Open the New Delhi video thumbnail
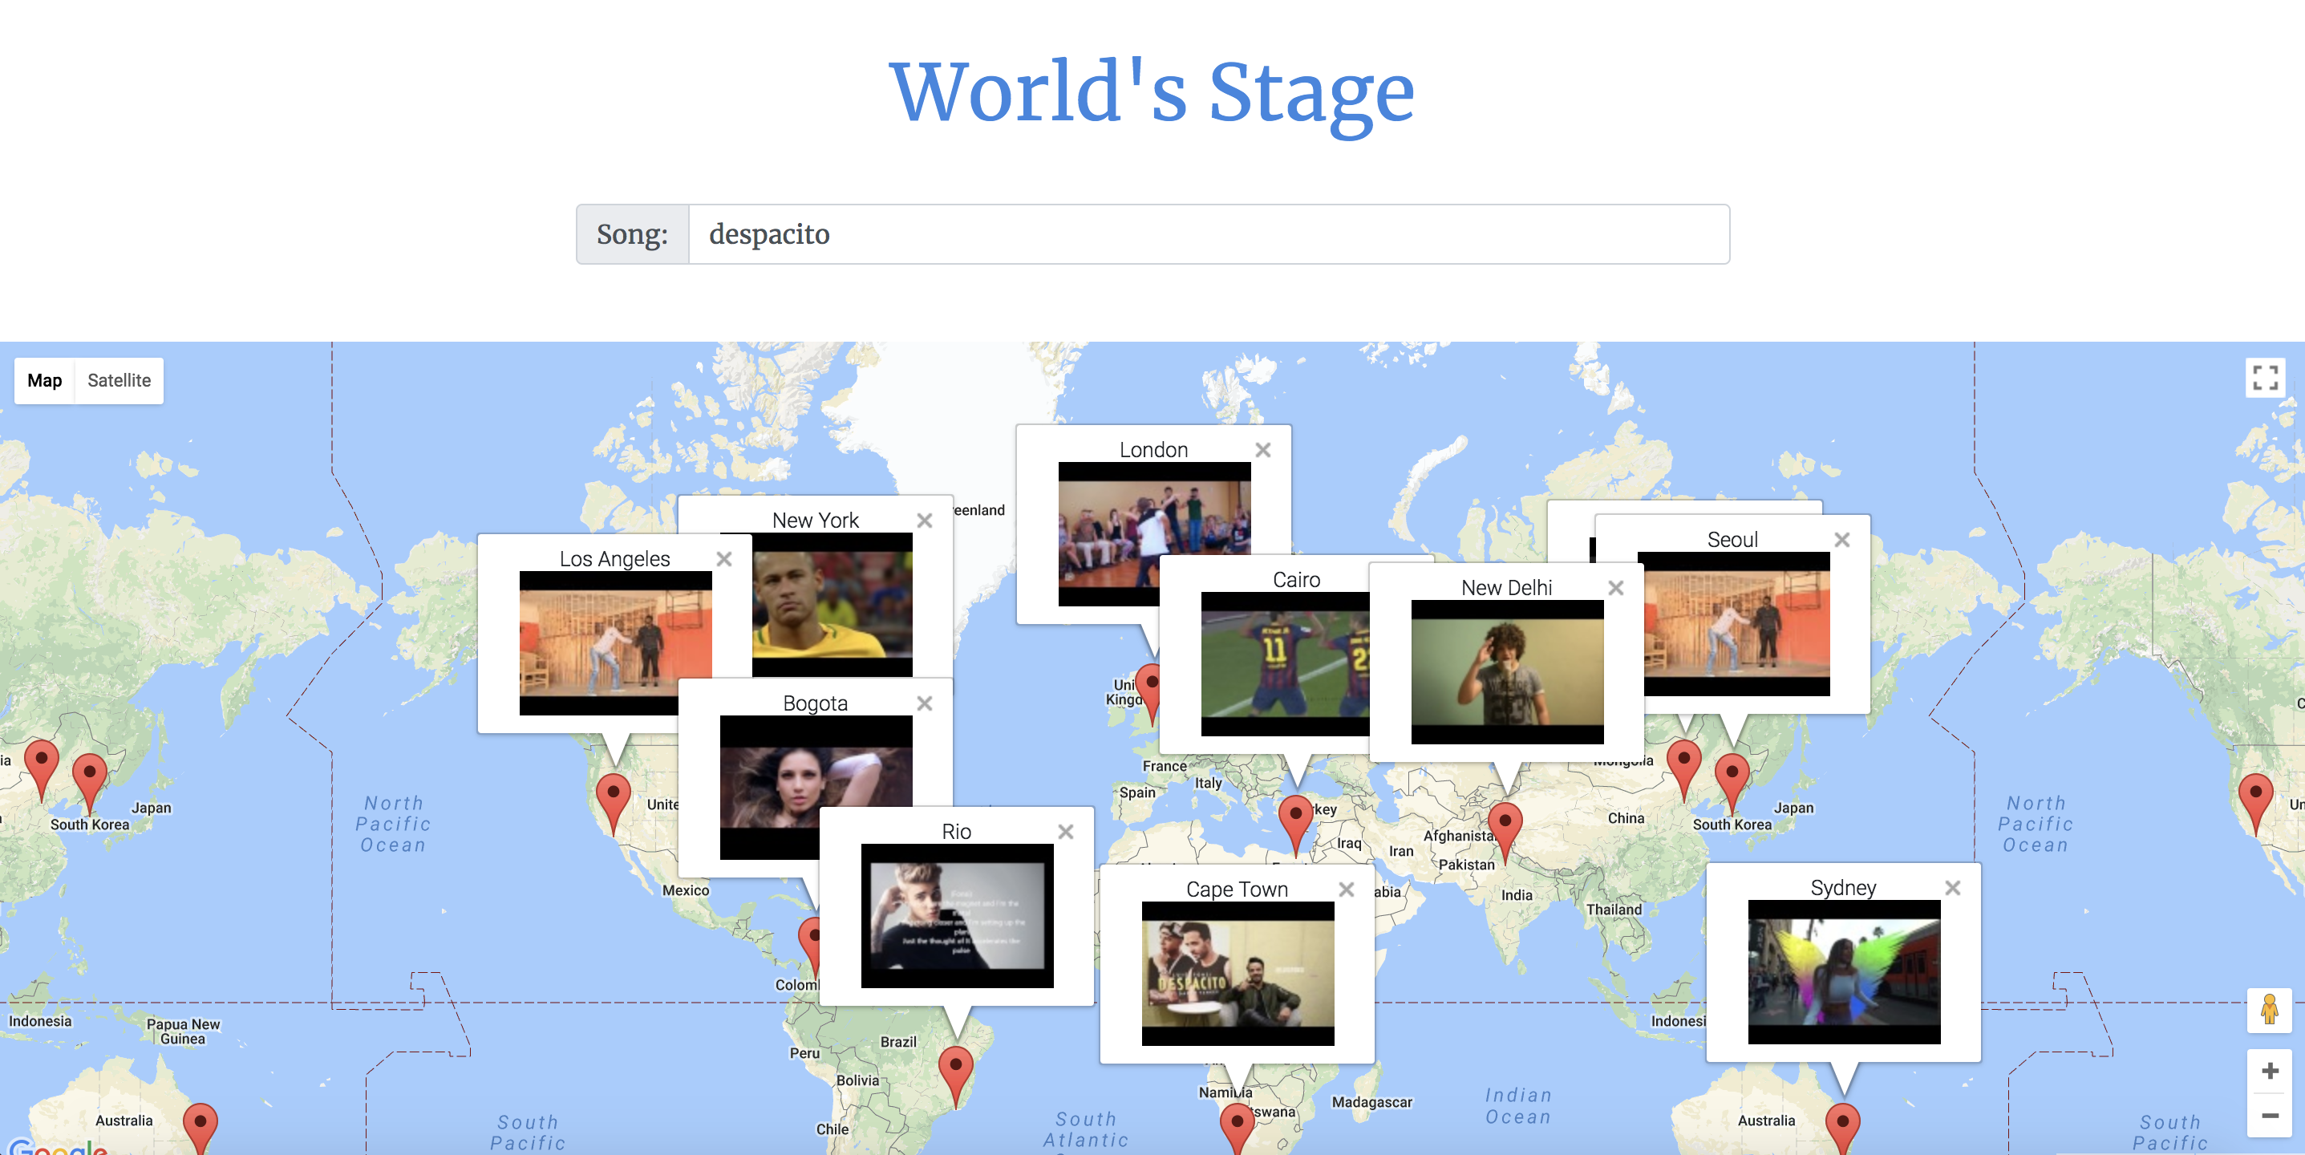 tap(1507, 672)
